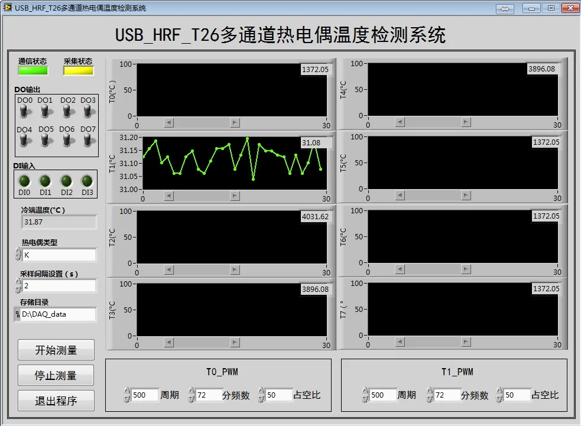Click the T2 chart scroll left arrow
Screen dimensions: 581x426
coord(169,269)
